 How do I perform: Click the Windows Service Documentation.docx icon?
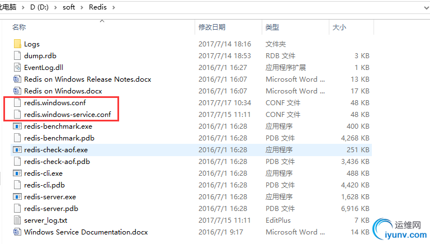(17, 232)
